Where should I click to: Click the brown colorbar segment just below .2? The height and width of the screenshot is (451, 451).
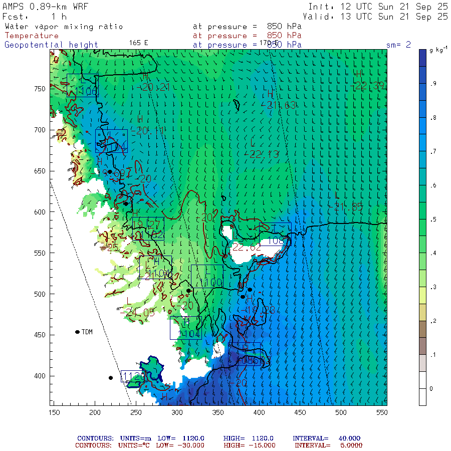pyautogui.click(x=422, y=329)
